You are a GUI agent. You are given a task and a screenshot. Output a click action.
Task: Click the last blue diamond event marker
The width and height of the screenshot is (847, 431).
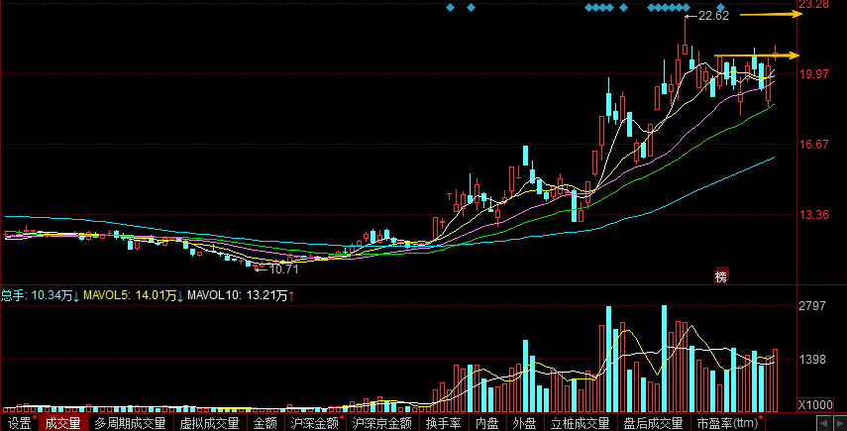point(720,8)
